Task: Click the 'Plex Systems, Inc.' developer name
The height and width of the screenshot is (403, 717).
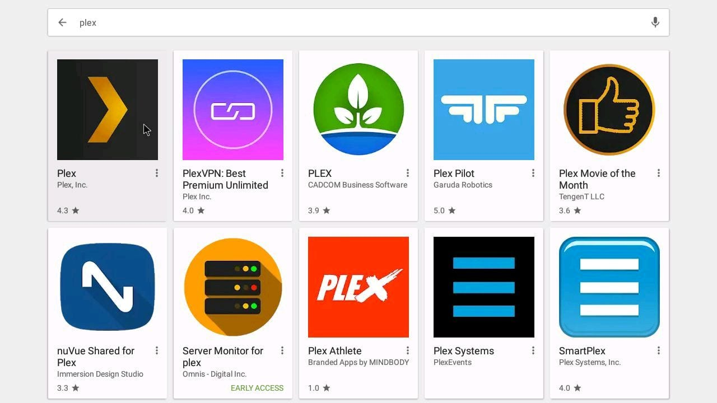Action: (x=590, y=362)
